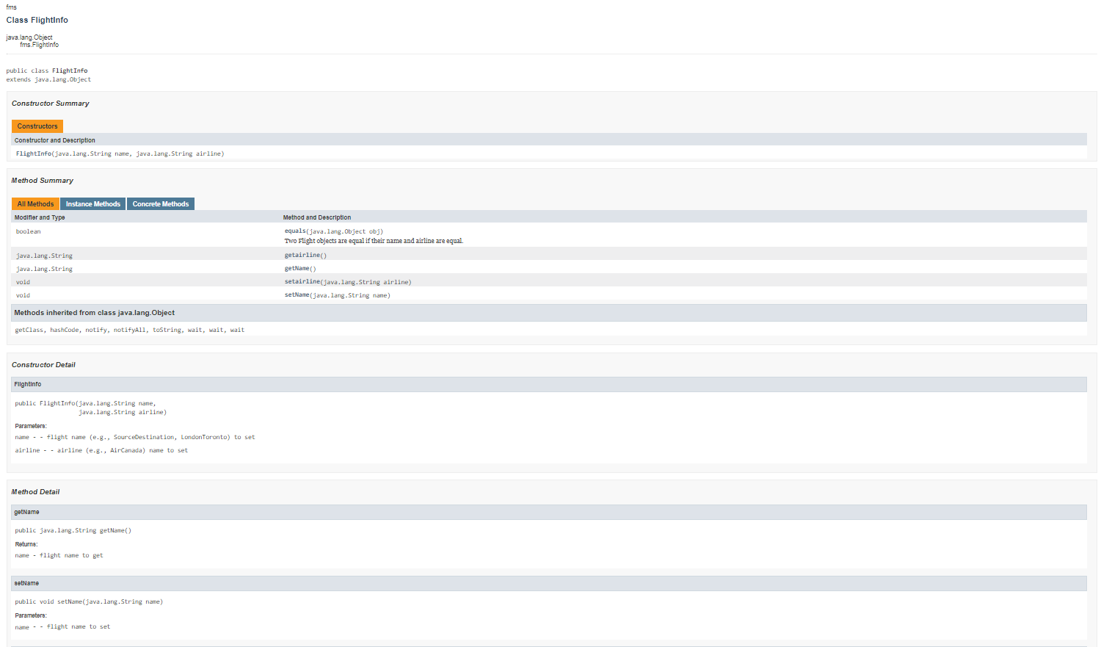Open the equals method link
Screen dimensions: 1101x647
(294, 230)
